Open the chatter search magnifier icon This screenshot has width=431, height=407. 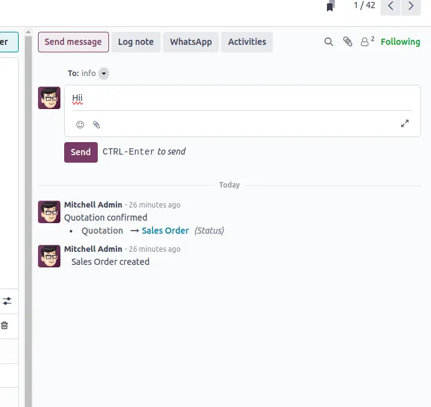[x=328, y=42]
